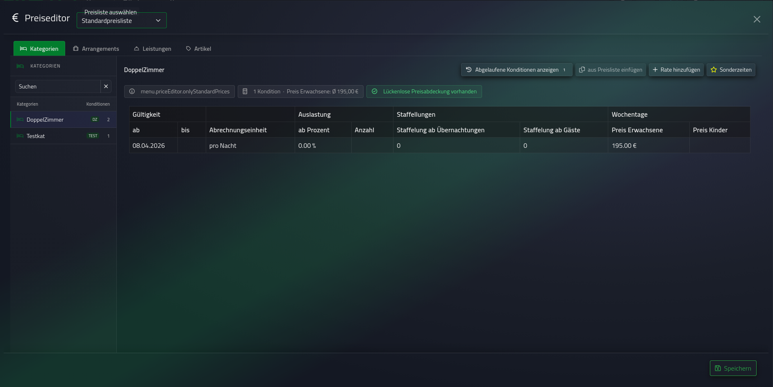Show expired conditions with Abgelaufene Konditionen anzeigen

pyautogui.click(x=516, y=70)
